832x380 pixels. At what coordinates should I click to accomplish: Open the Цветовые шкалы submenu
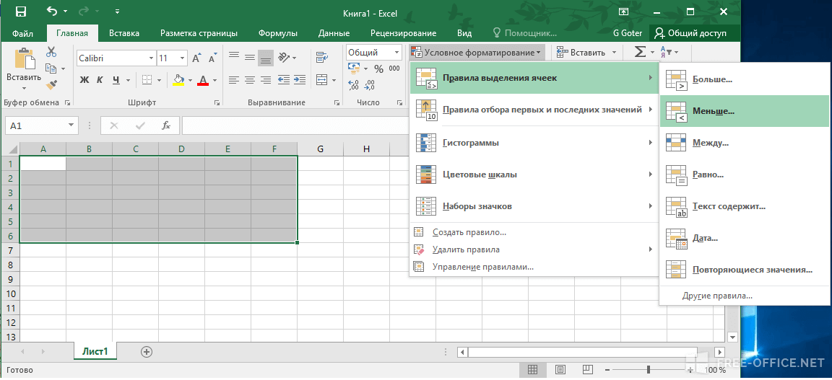click(534, 174)
